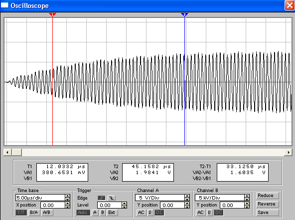This screenshot has width=295, height=220.
Task: Click the T2-T1 reading 33.1250 µs
Action: coord(246,167)
